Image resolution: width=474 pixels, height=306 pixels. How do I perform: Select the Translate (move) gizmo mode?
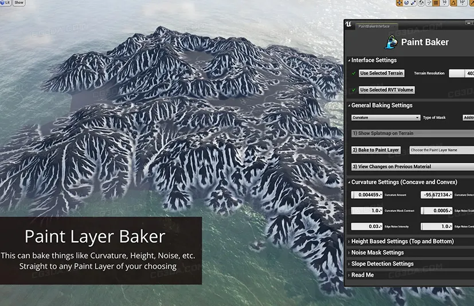coord(399,3)
